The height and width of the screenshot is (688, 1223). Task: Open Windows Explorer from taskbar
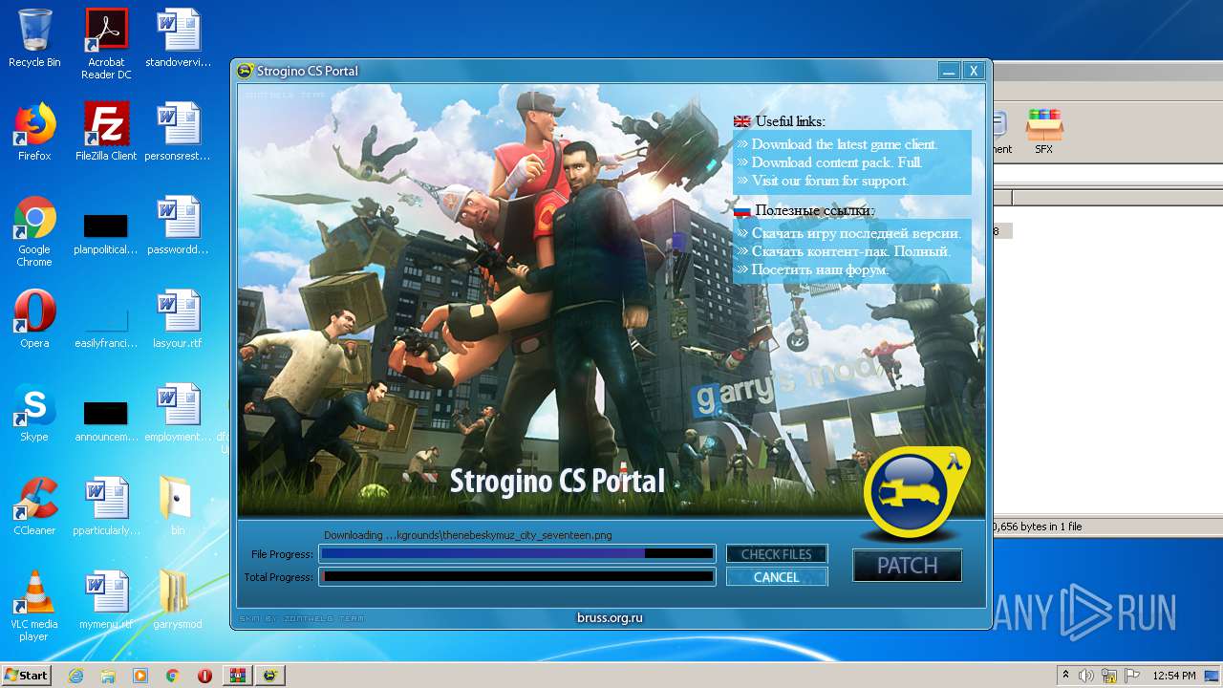(x=108, y=676)
